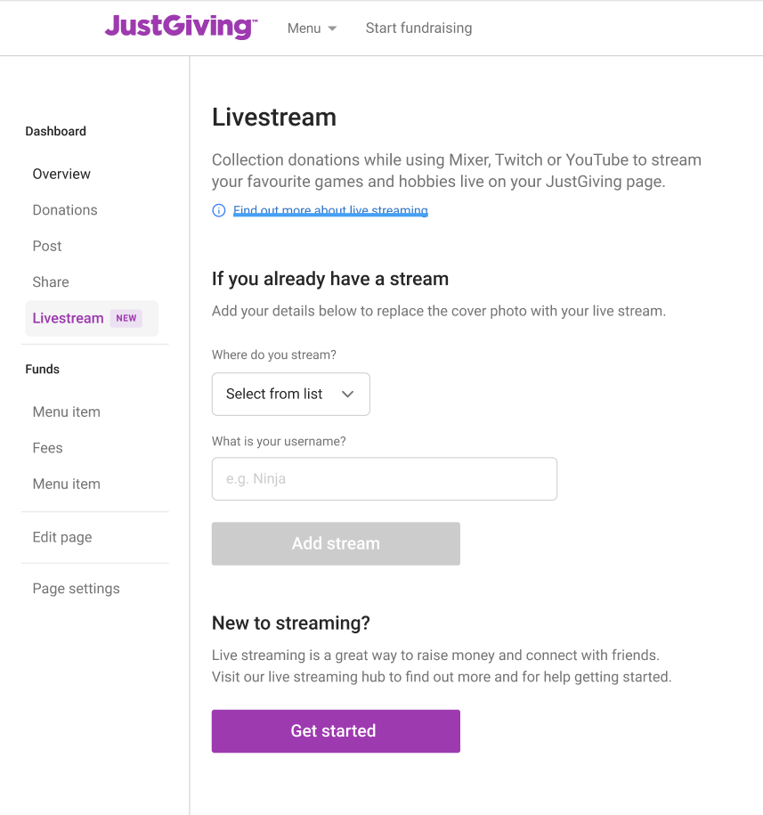Click 'Find out more about live streaming' link

[x=330, y=211]
